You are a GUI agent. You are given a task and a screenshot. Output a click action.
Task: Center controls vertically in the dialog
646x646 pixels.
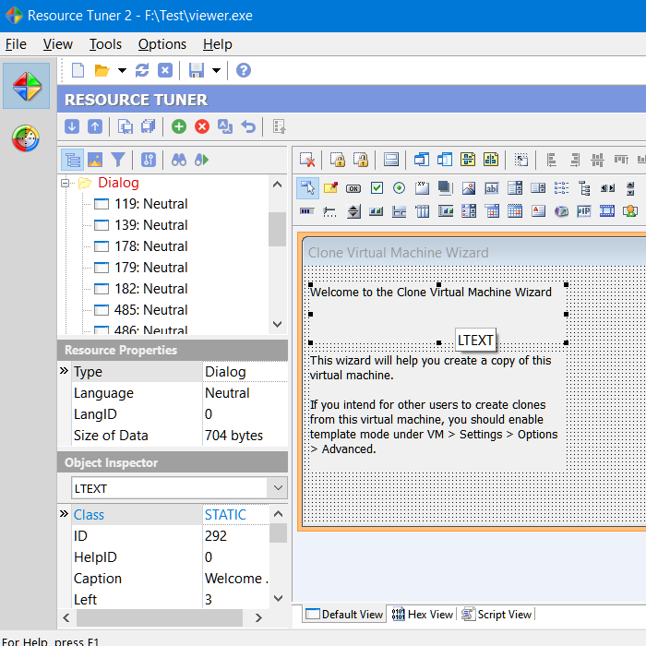point(468,160)
